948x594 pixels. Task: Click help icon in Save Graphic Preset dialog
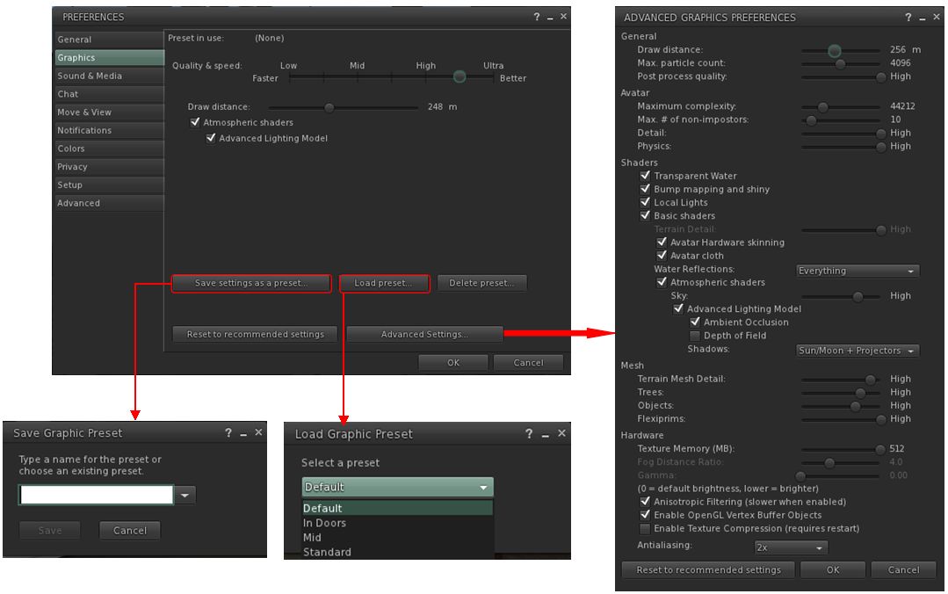point(228,433)
